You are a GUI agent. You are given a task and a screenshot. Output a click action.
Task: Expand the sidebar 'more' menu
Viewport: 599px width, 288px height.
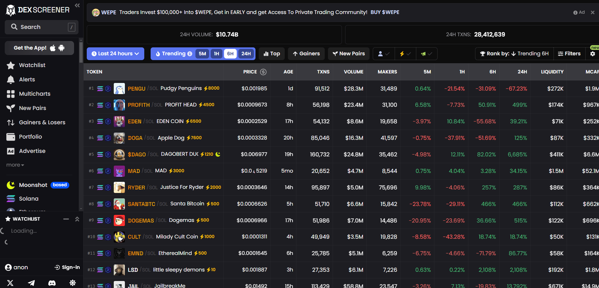pyautogui.click(x=15, y=165)
